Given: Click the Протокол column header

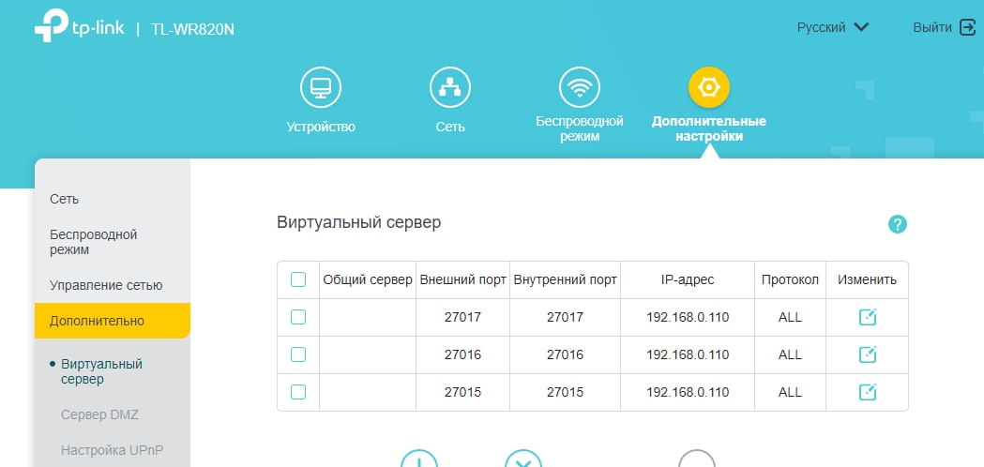Looking at the screenshot, I should (x=790, y=280).
